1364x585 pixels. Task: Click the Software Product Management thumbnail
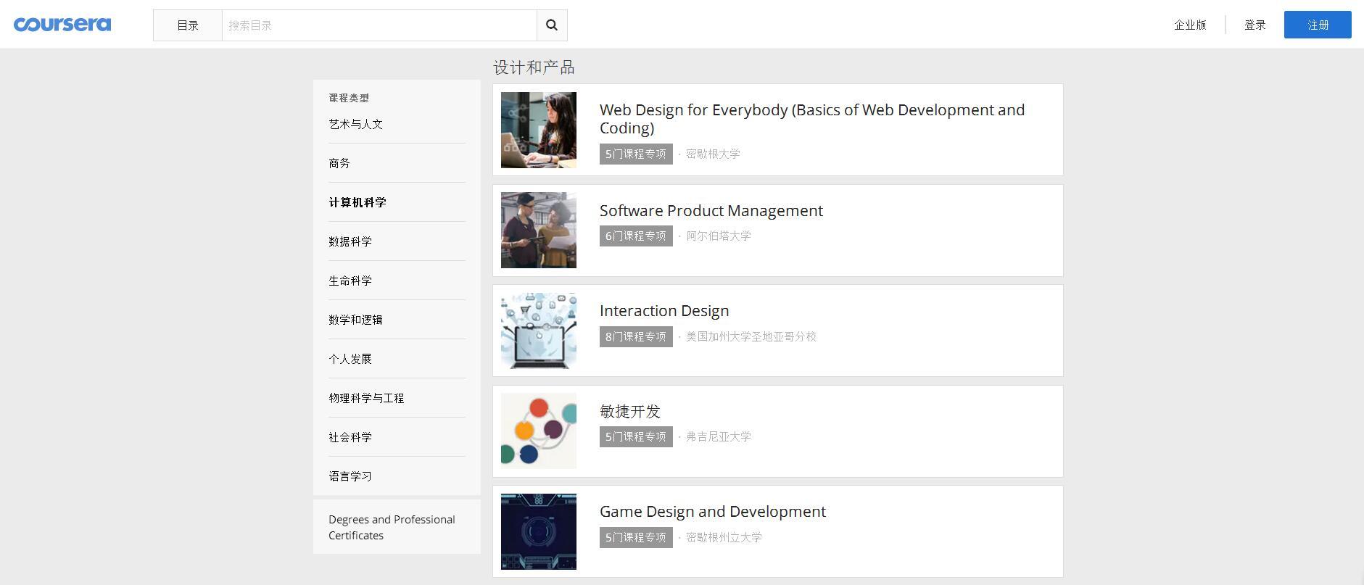539,231
